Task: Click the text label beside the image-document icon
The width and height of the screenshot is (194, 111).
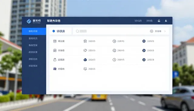Action: coord(61,50)
